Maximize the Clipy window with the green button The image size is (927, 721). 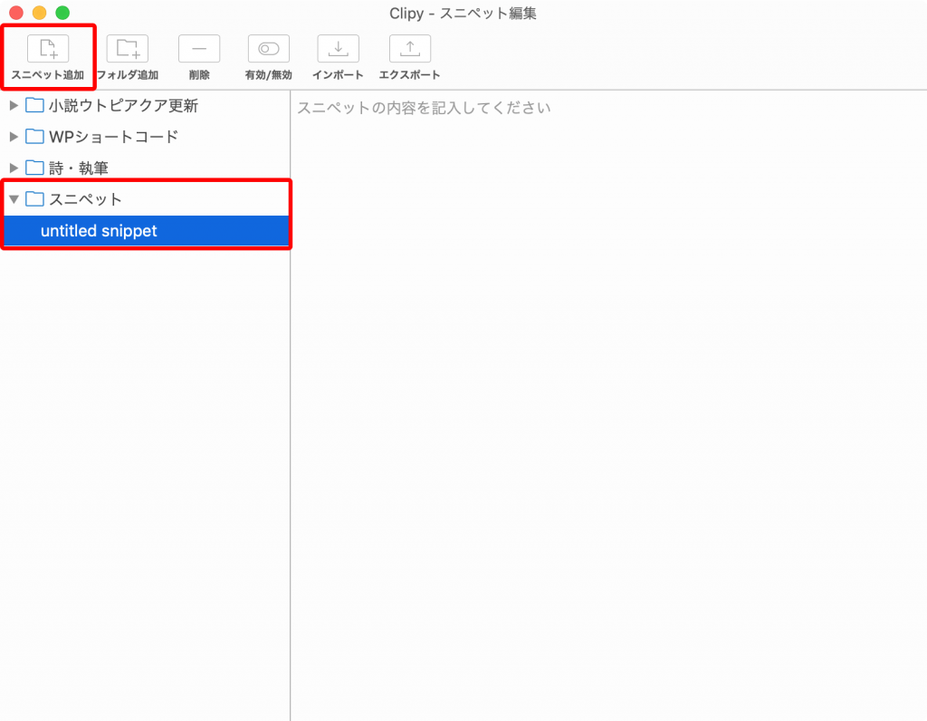pos(62,13)
